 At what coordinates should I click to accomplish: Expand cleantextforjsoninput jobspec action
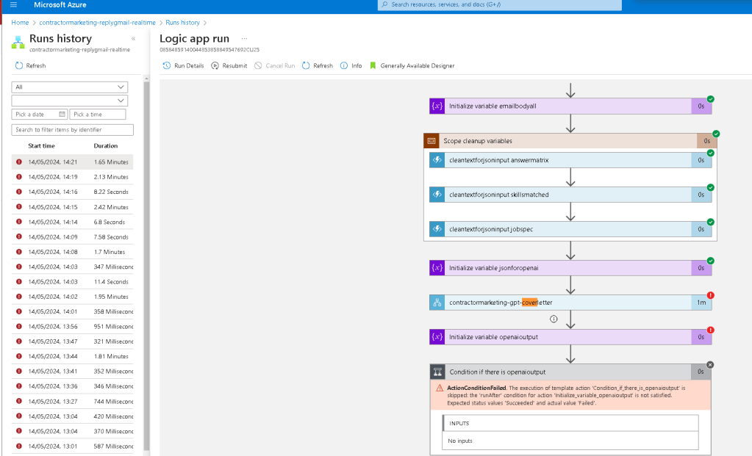click(x=570, y=229)
